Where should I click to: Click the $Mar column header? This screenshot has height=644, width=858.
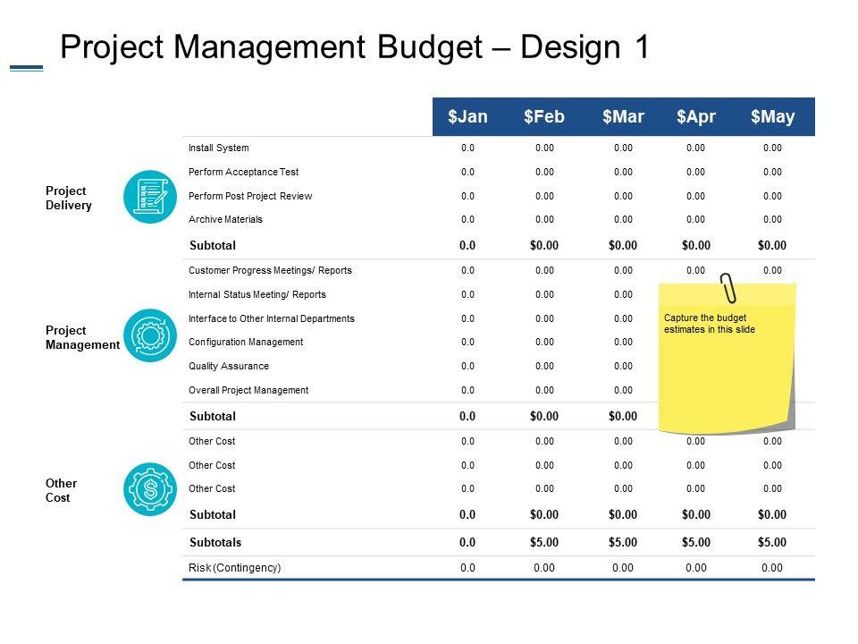click(x=622, y=116)
